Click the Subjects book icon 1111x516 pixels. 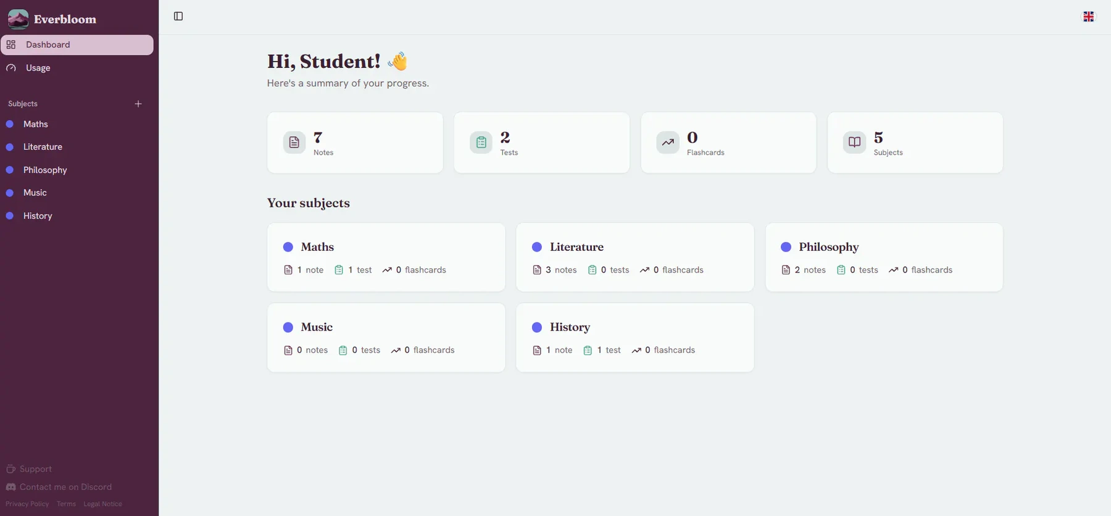(854, 142)
